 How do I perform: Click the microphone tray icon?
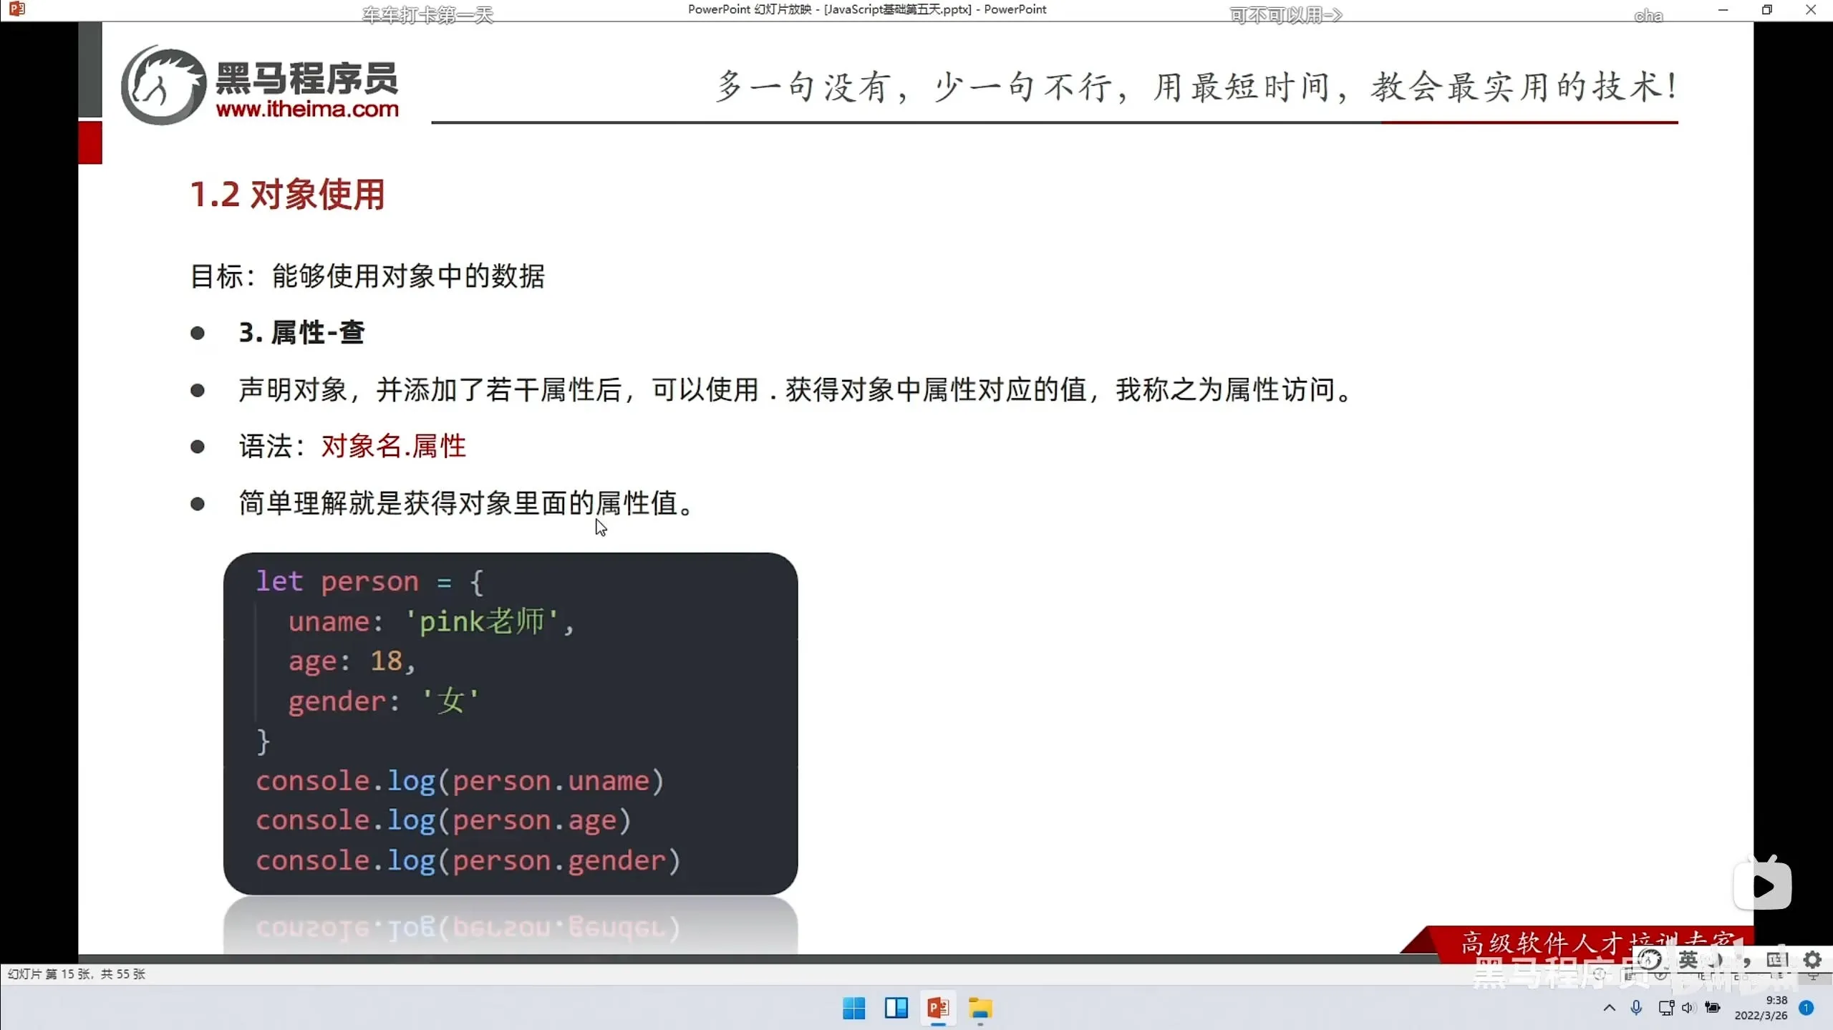(x=1636, y=1008)
